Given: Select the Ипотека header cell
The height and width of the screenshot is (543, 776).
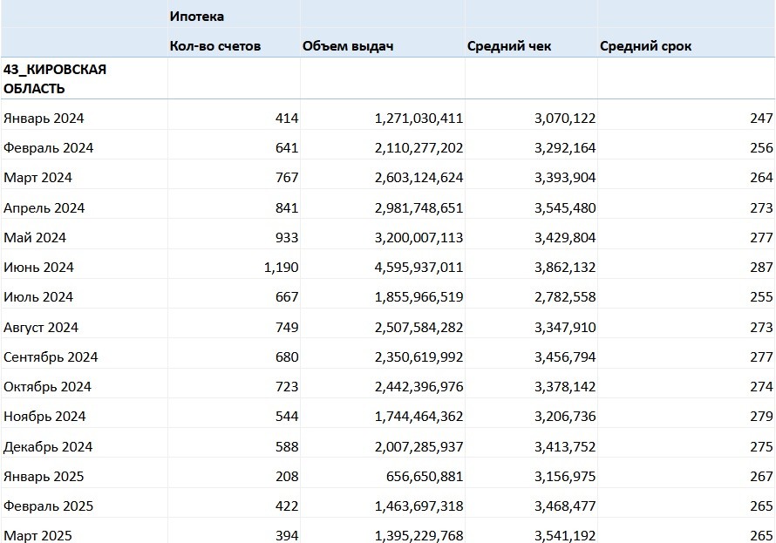Looking at the screenshot, I should coord(197,16).
